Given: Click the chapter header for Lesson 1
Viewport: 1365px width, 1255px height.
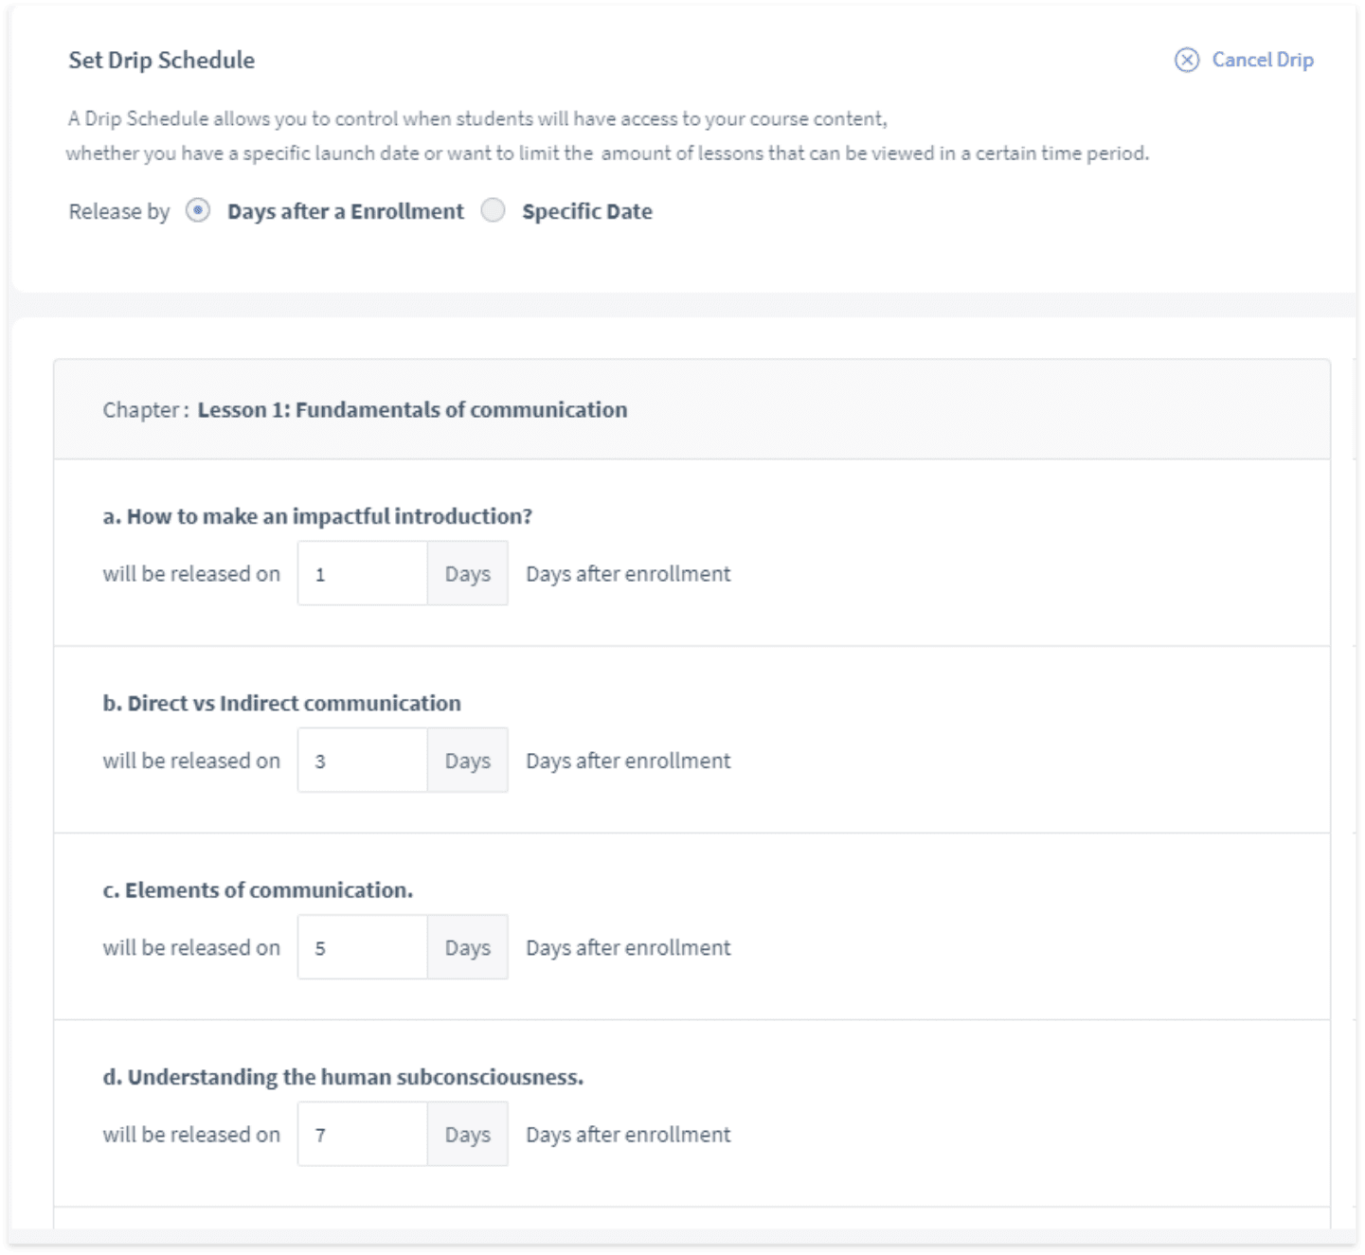Looking at the screenshot, I should (x=365, y=409).
